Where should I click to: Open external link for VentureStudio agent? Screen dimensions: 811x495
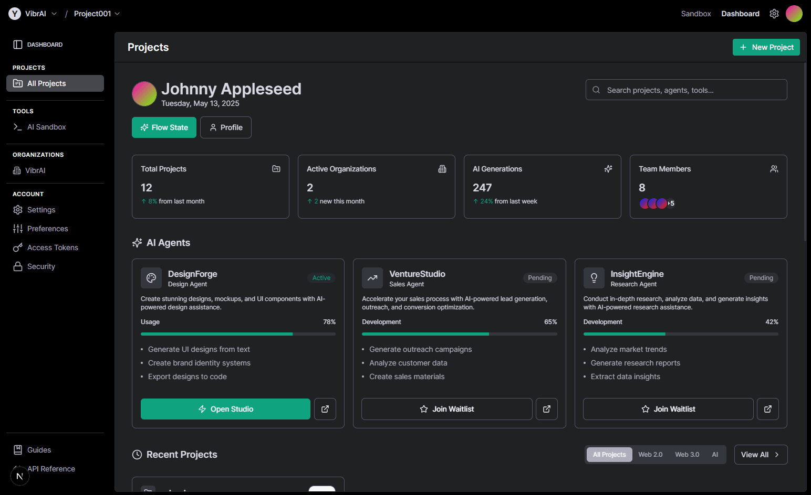tap(547, 409)
